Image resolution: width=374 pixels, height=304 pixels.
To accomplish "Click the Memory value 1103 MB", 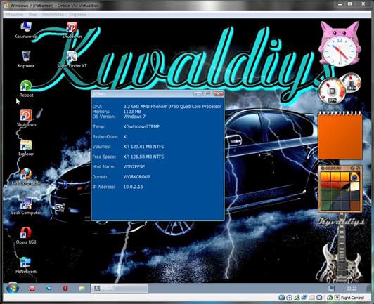I will pyautogui.click(x=132, y=111).
